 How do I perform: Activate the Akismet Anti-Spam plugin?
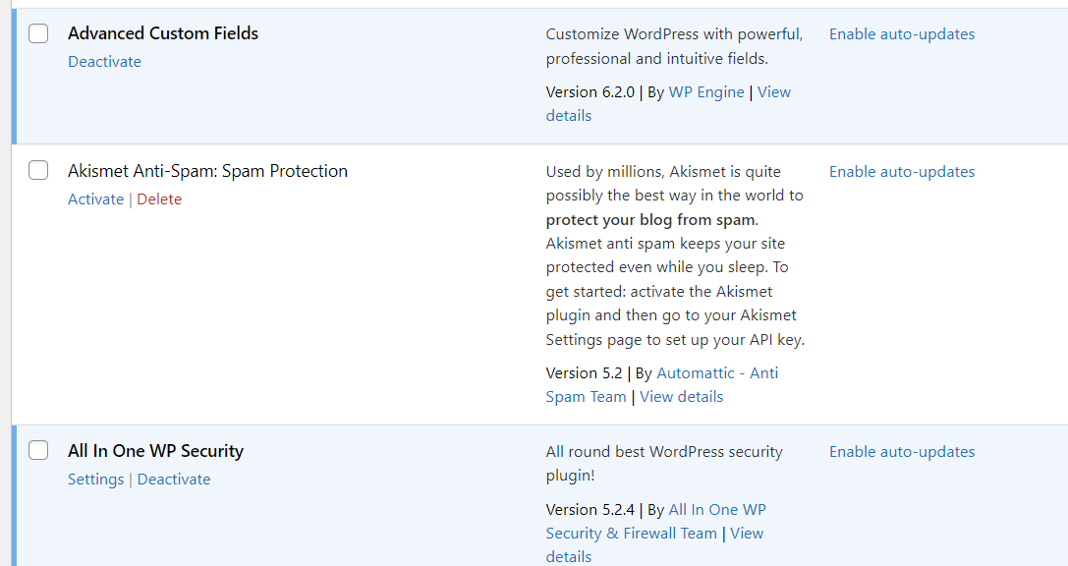(x=95, y=198)
